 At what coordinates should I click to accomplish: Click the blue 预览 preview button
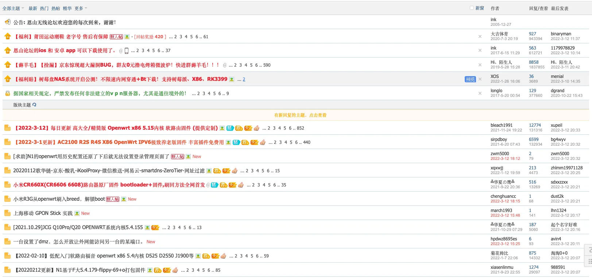point(470,79)
